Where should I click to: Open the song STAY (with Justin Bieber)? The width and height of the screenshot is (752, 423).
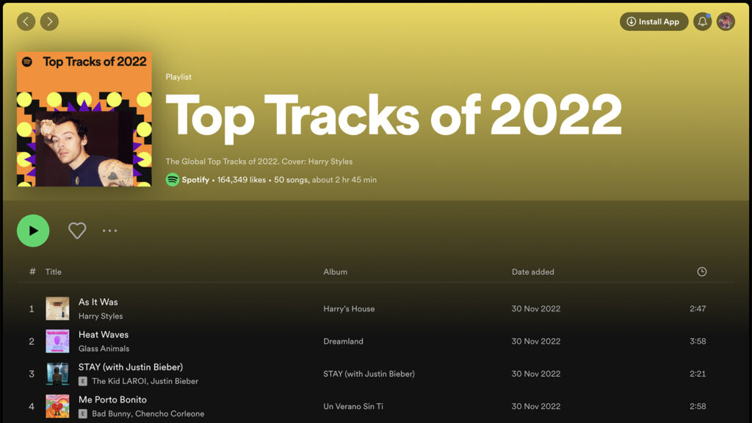pos(131,367)
